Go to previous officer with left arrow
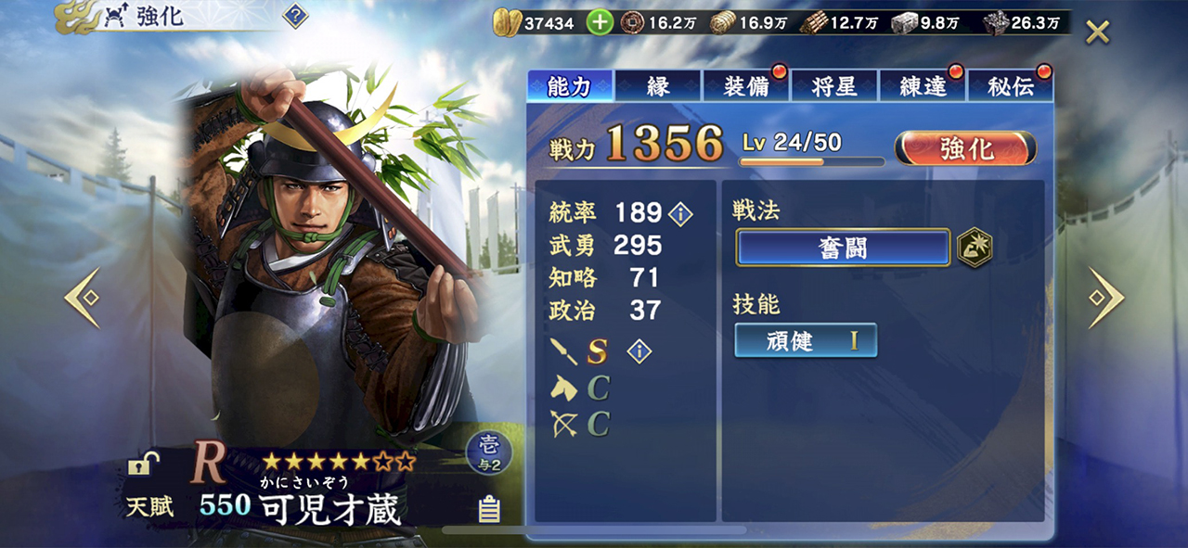This screenshot has height=548, width=1188. [x=82, y=298]
